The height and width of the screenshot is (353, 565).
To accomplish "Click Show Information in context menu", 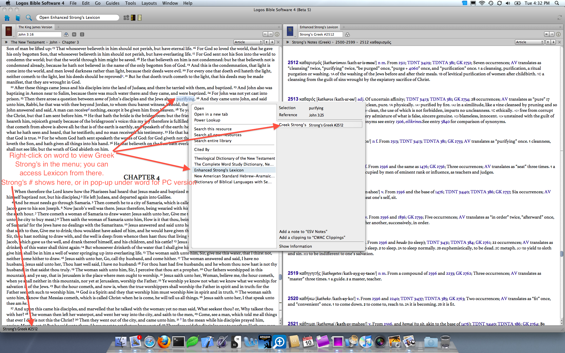I will [295, 246].
